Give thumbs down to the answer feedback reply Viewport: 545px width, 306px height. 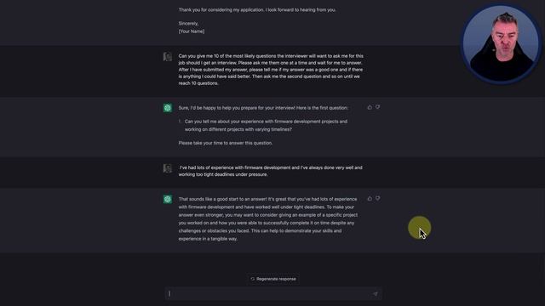coord(378,198)
